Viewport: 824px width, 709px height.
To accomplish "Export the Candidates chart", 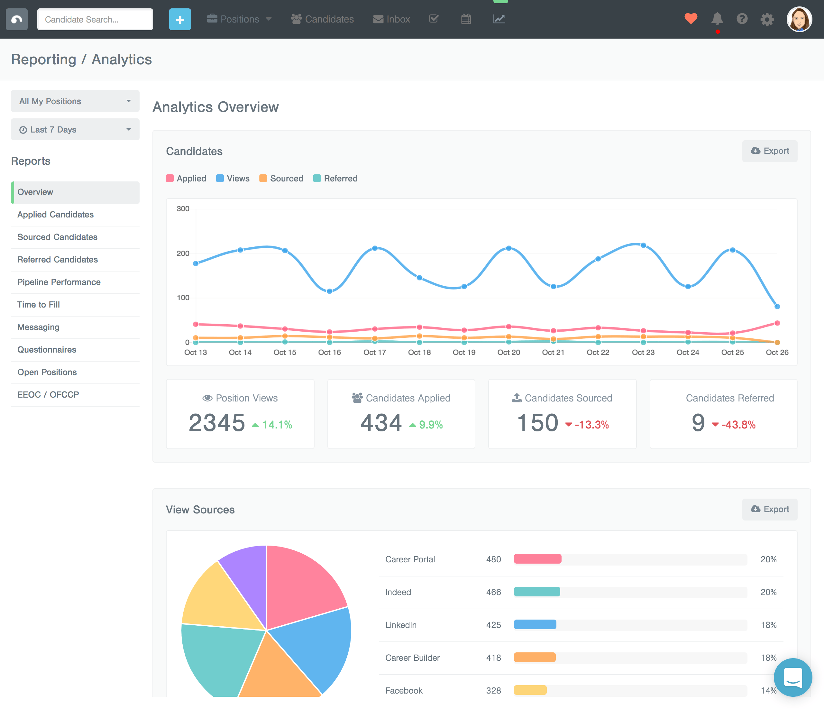I will coord(770,151).
